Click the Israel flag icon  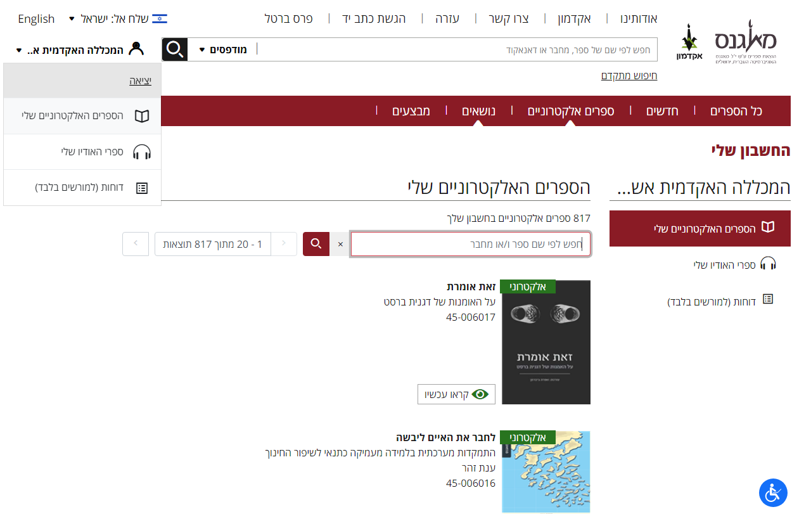click(x=160, y=18)
